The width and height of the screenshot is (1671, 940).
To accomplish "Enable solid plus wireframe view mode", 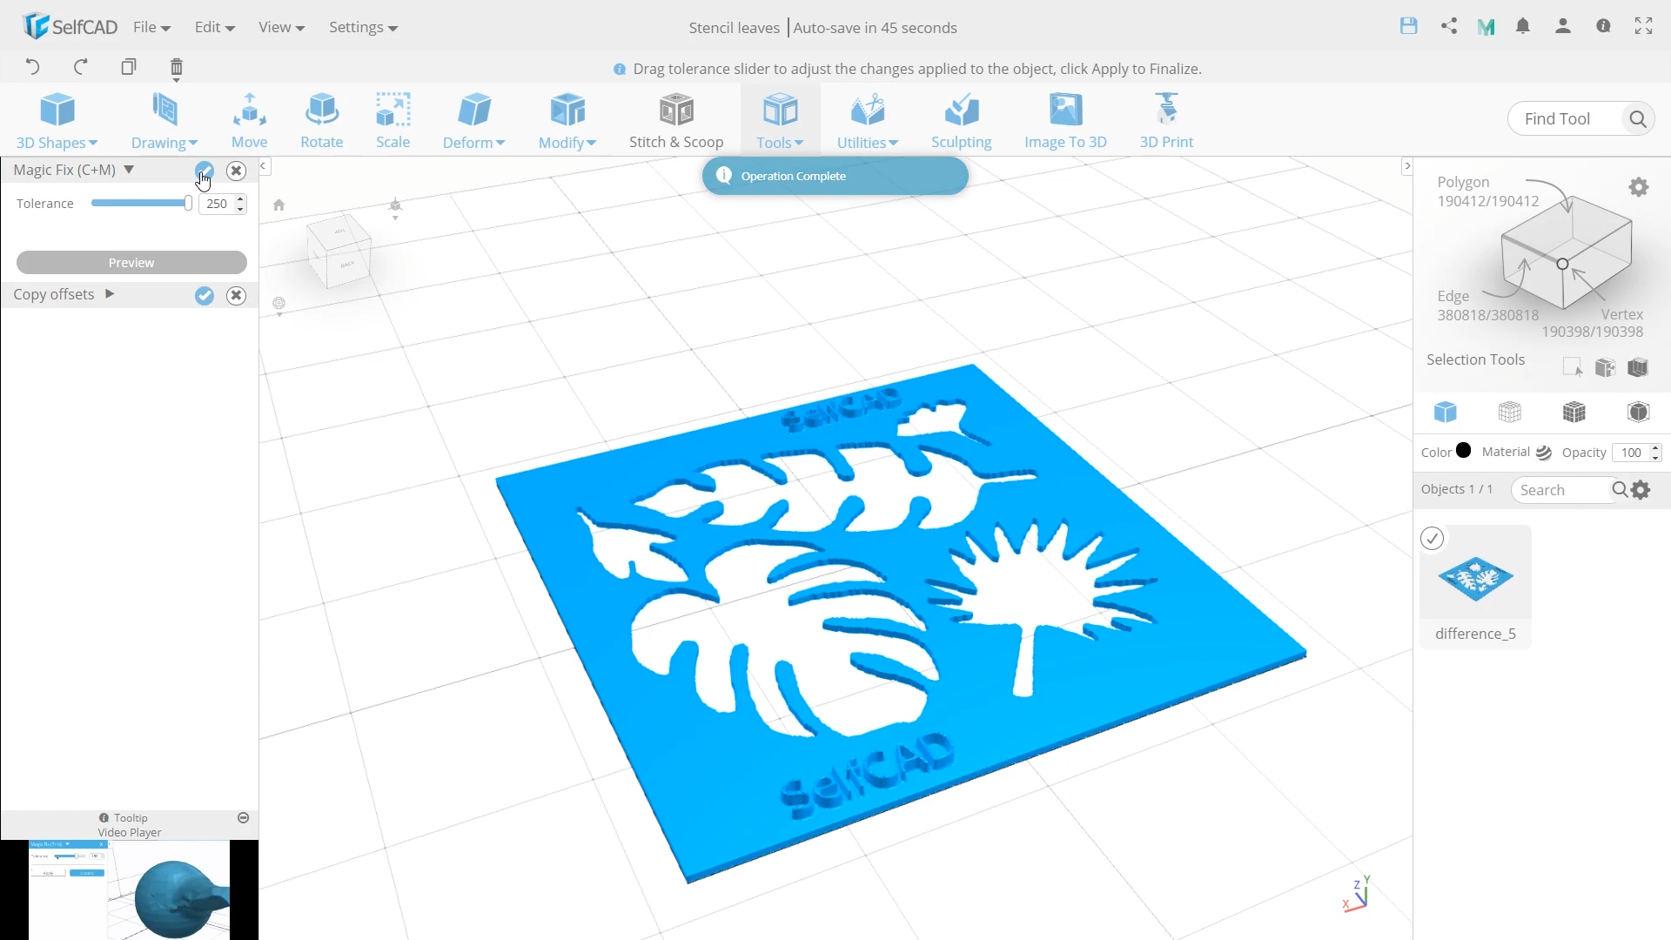I will [x=1574, y=412].
